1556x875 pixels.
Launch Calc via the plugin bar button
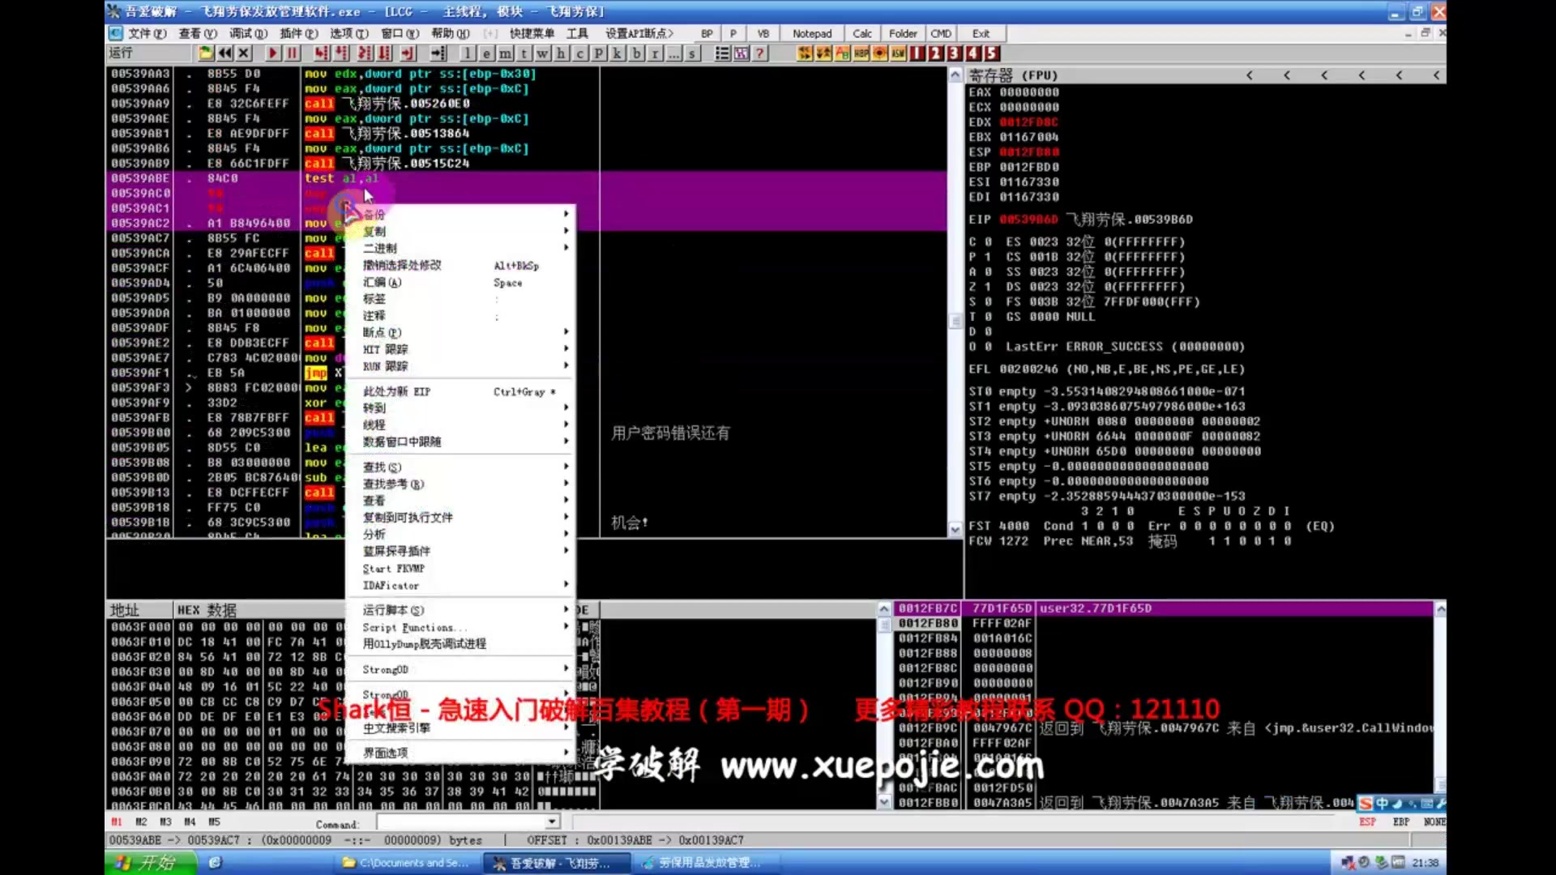[x=861, y=33]
